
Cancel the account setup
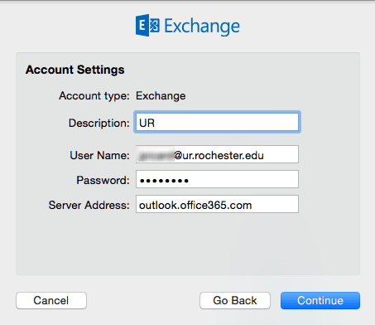click(x=51, y=300)
